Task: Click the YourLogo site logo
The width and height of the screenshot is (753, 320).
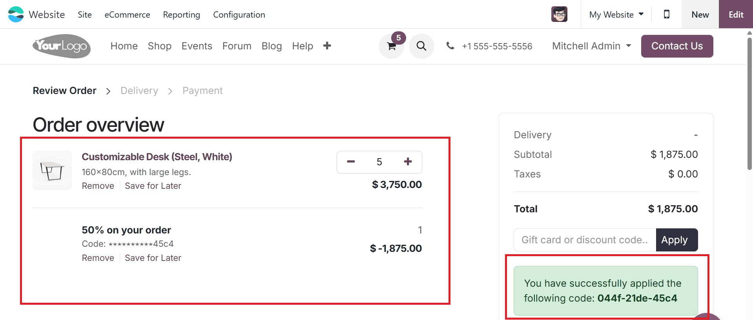Action: click(x=61, y=46)
